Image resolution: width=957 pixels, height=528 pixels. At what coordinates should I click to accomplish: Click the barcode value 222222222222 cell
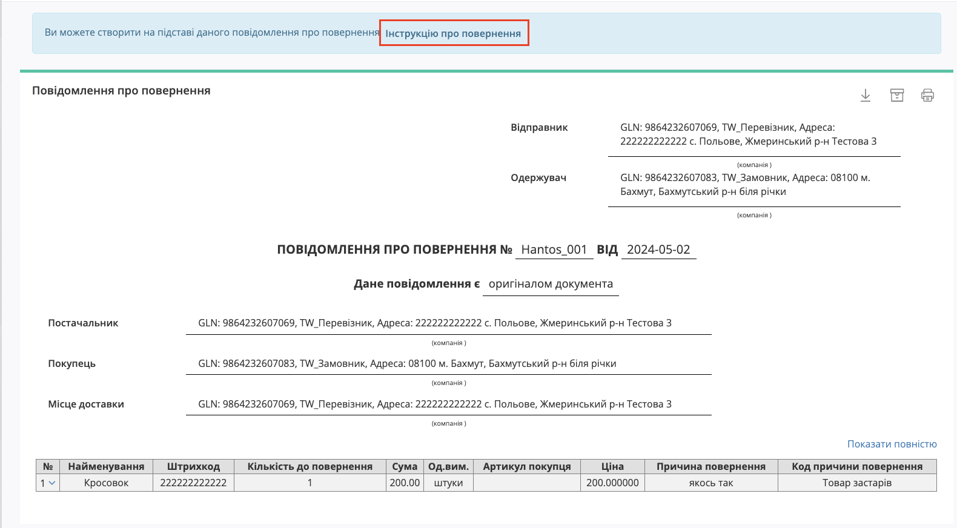(x=193, y=483)
